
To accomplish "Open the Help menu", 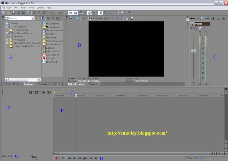I will (x=49, y=7).
